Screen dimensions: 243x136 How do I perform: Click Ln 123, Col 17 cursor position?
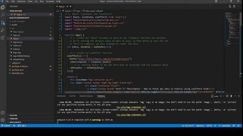[188, 126]
